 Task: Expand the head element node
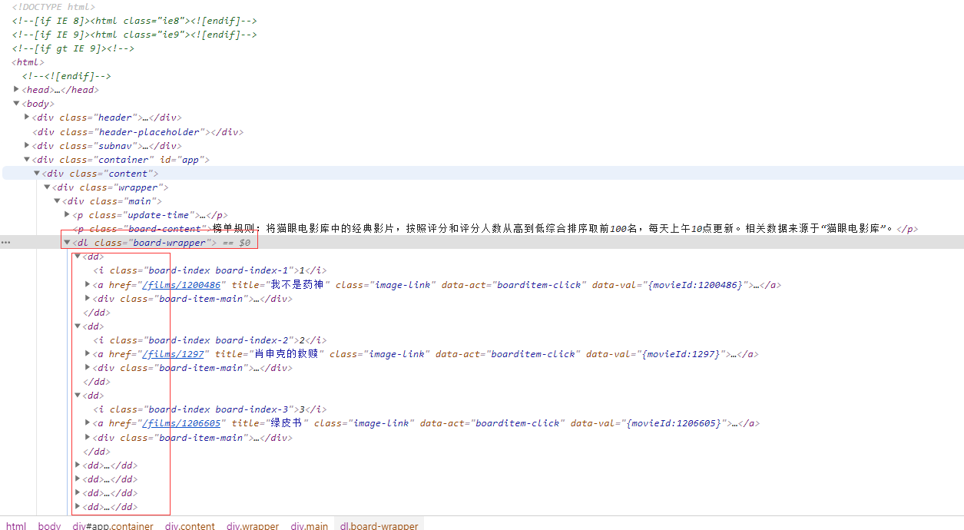(16, 89)
